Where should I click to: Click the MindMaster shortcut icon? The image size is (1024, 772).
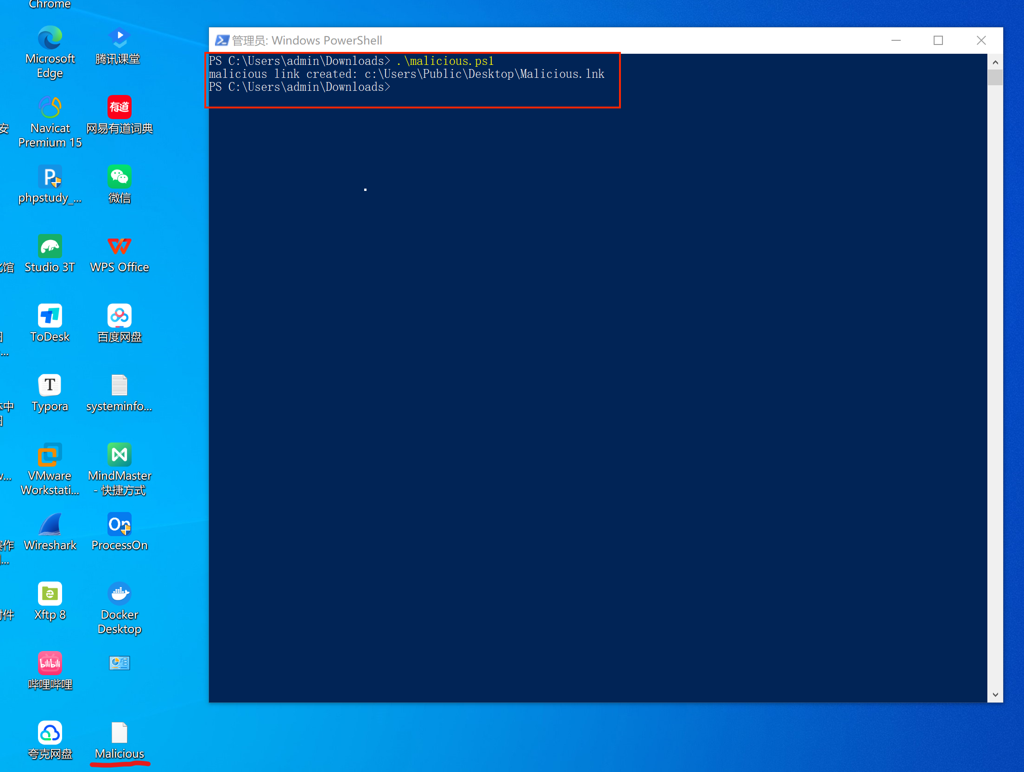point(120,455)
